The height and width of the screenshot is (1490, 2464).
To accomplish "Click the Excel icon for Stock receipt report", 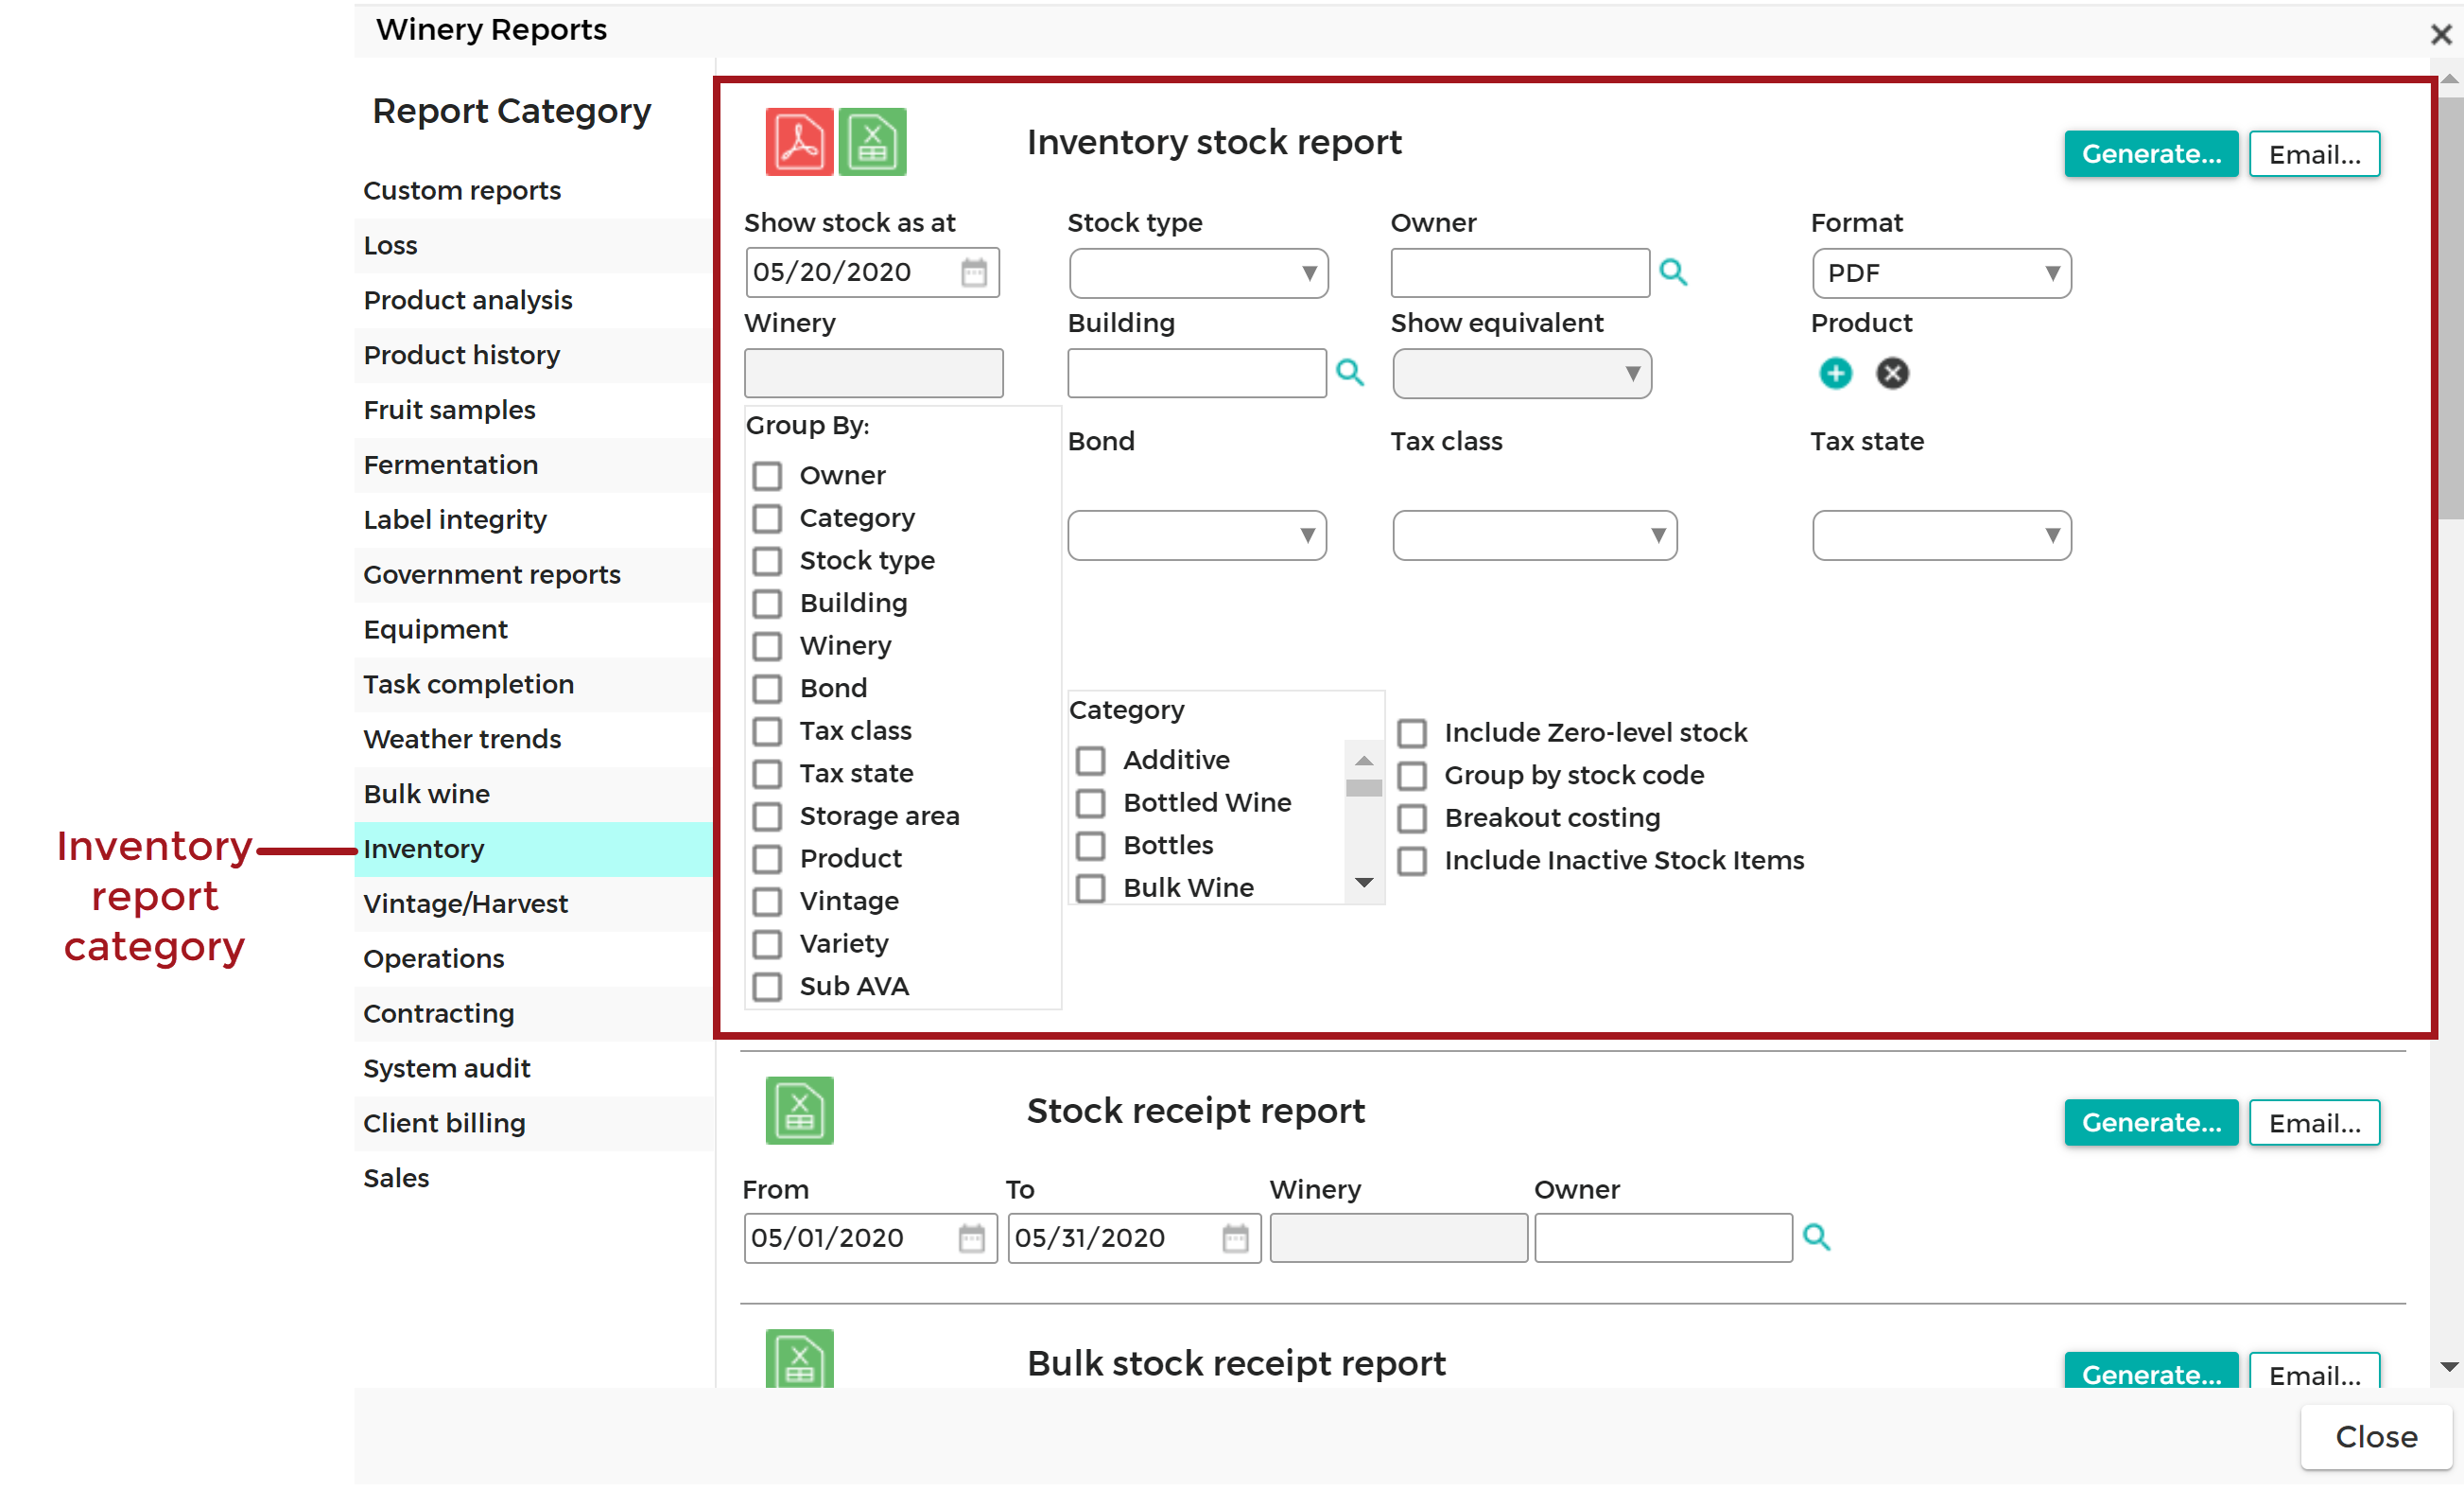I will click(799, 1110).
